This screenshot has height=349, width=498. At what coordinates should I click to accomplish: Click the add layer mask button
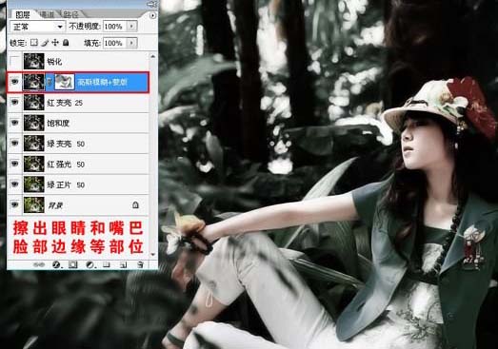tap(73, 264)
